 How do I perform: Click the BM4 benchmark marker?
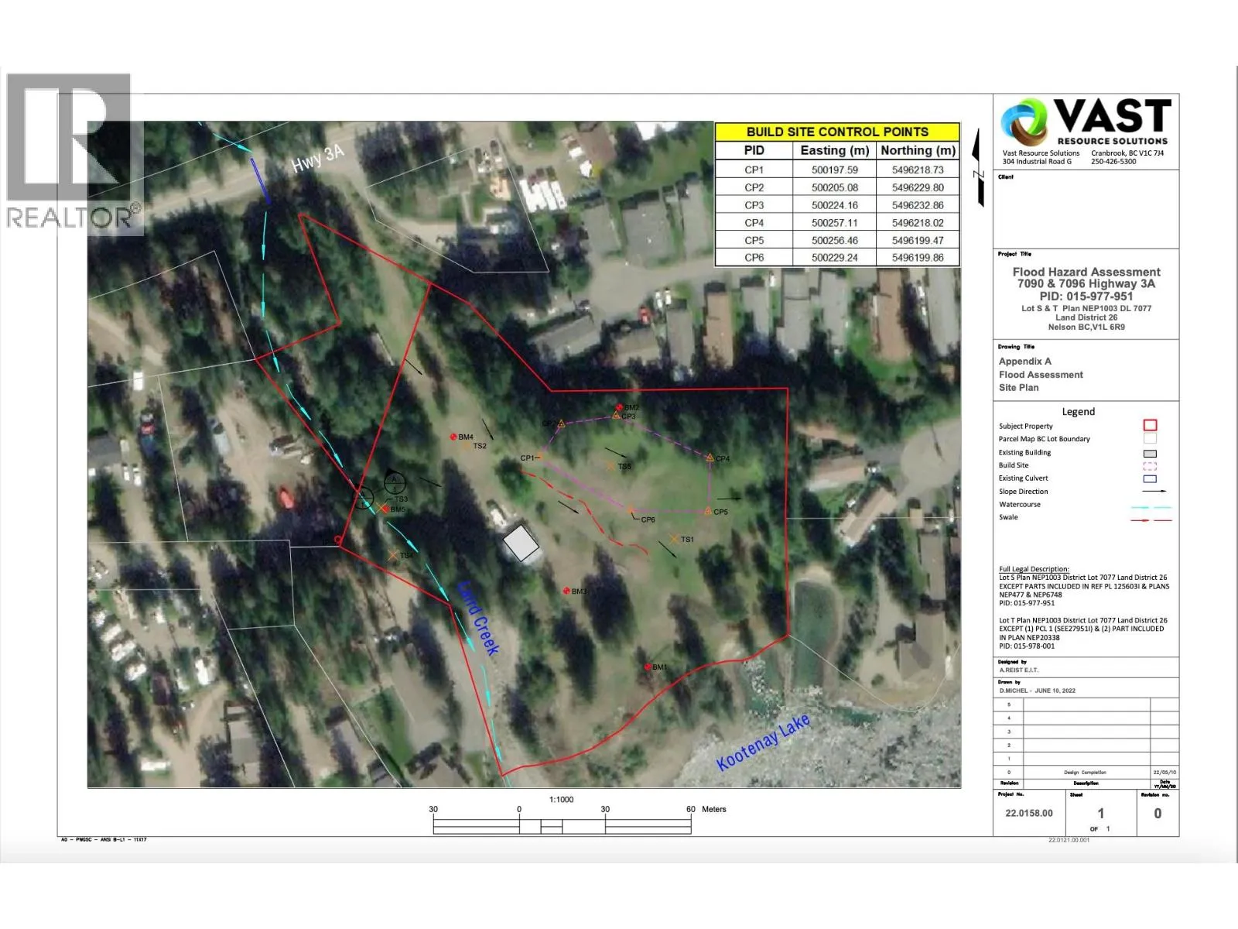pyautogui.click(x=453, y=437)
